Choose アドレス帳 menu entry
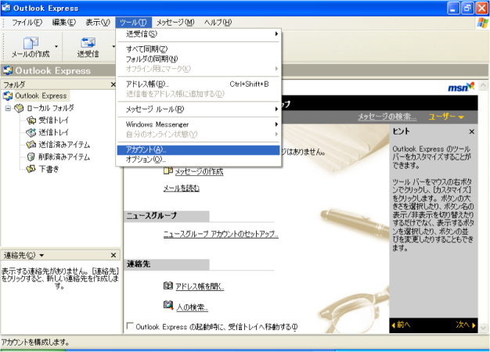Image resolution: width=490 pixels, height=352 pixels. (x=199, y=84)
